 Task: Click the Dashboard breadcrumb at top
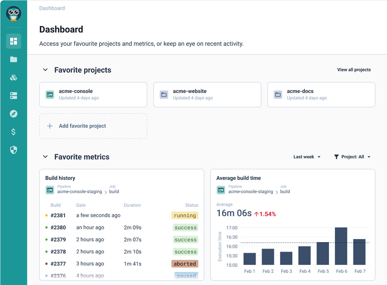point(52,8)
